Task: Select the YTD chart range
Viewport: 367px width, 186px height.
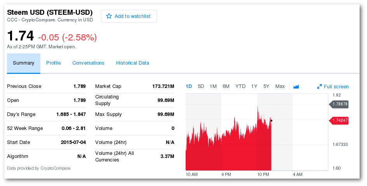Action: (240, 86)
